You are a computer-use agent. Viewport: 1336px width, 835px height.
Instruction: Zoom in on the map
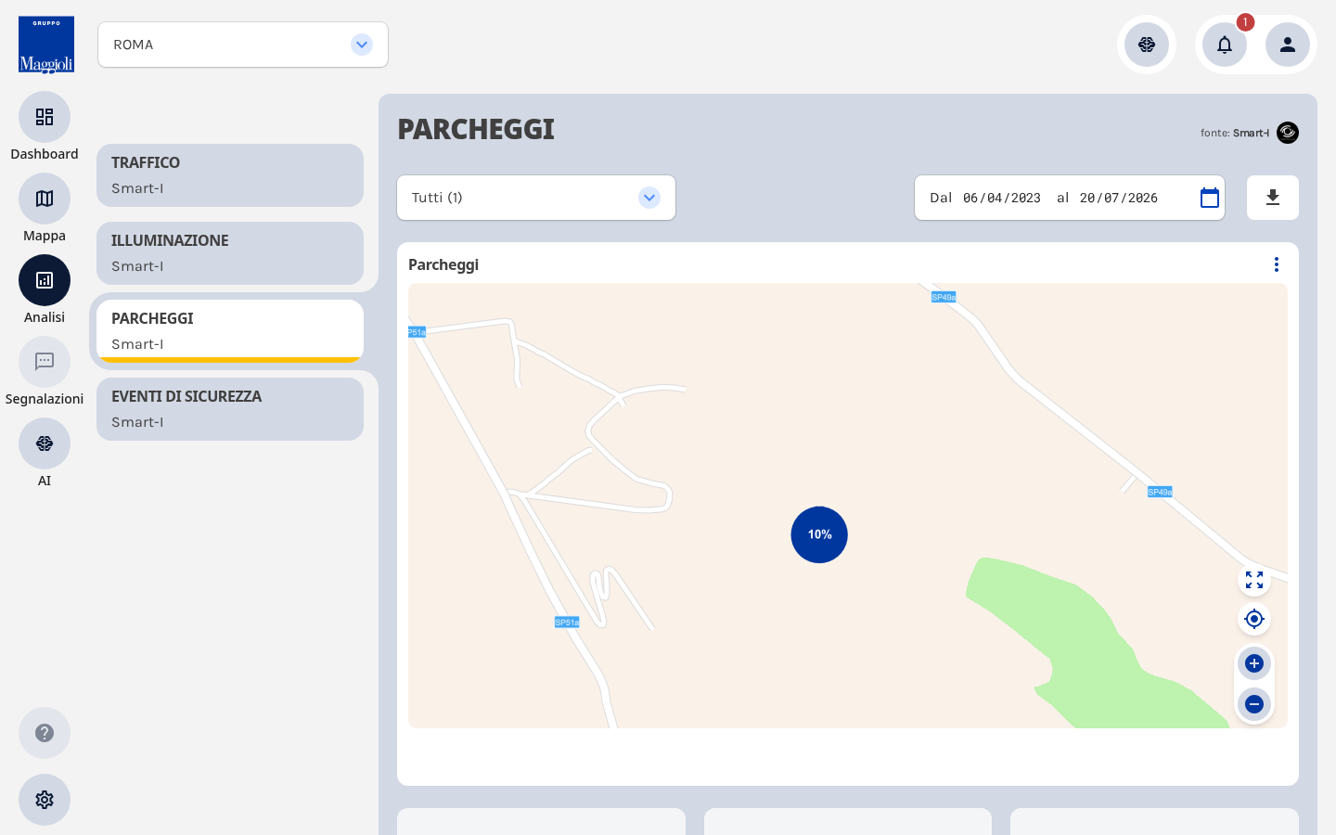tap(1254, 663)
